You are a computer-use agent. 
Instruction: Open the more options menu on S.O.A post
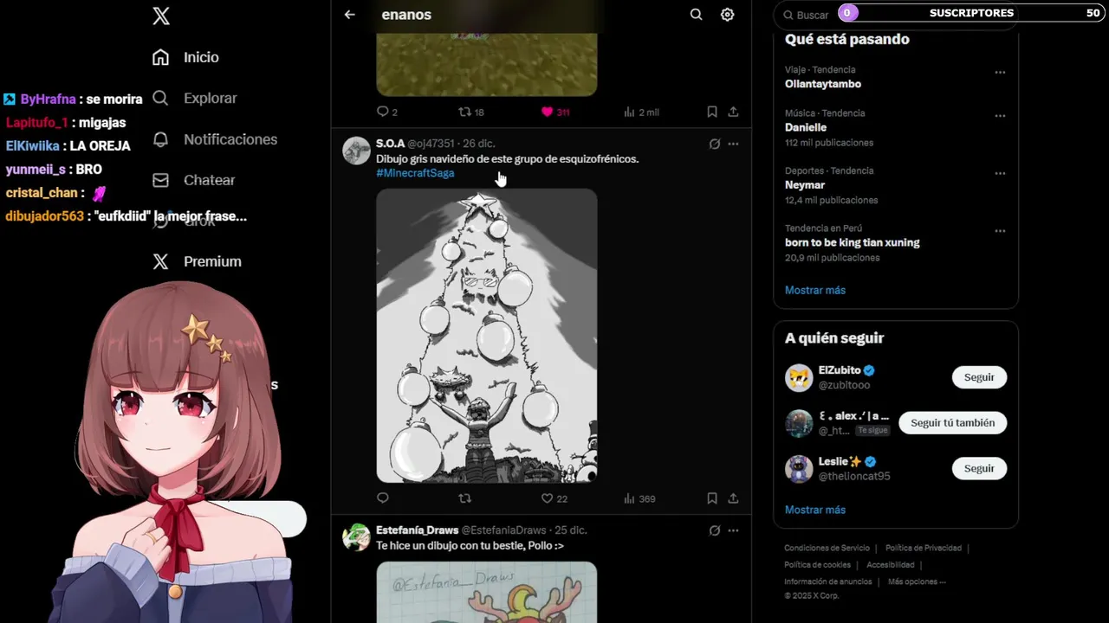coord(733,144)
